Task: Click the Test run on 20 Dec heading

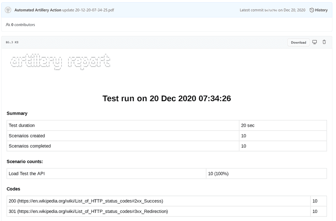Action: point(167,98)
